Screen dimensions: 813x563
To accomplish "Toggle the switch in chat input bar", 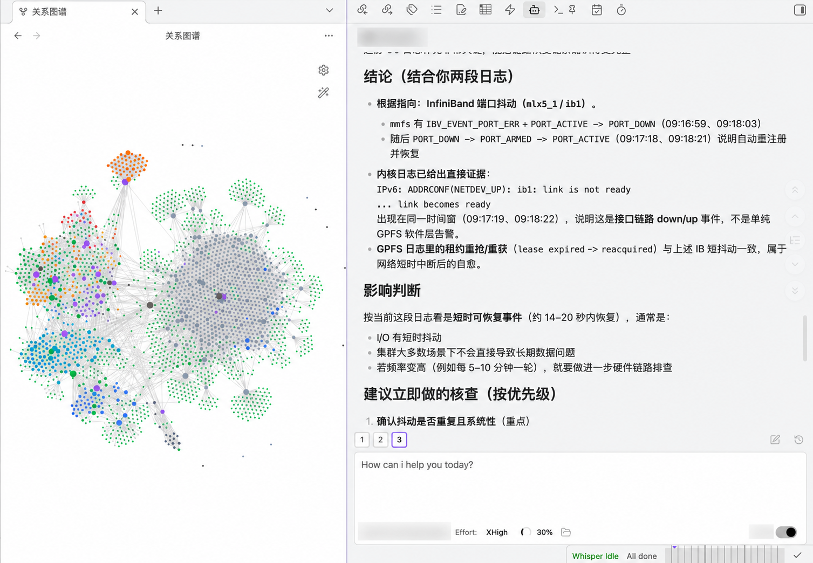I will click(786, 532).
